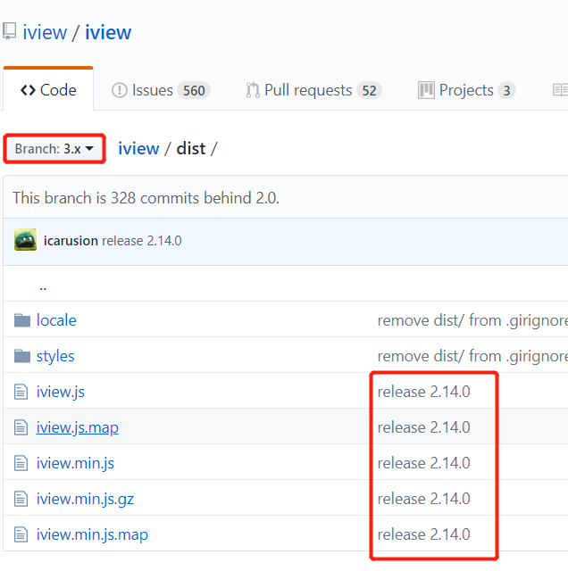Open the iview.js.map file
Viewport: 568px width, 571px height.
(x=78, y=428)
